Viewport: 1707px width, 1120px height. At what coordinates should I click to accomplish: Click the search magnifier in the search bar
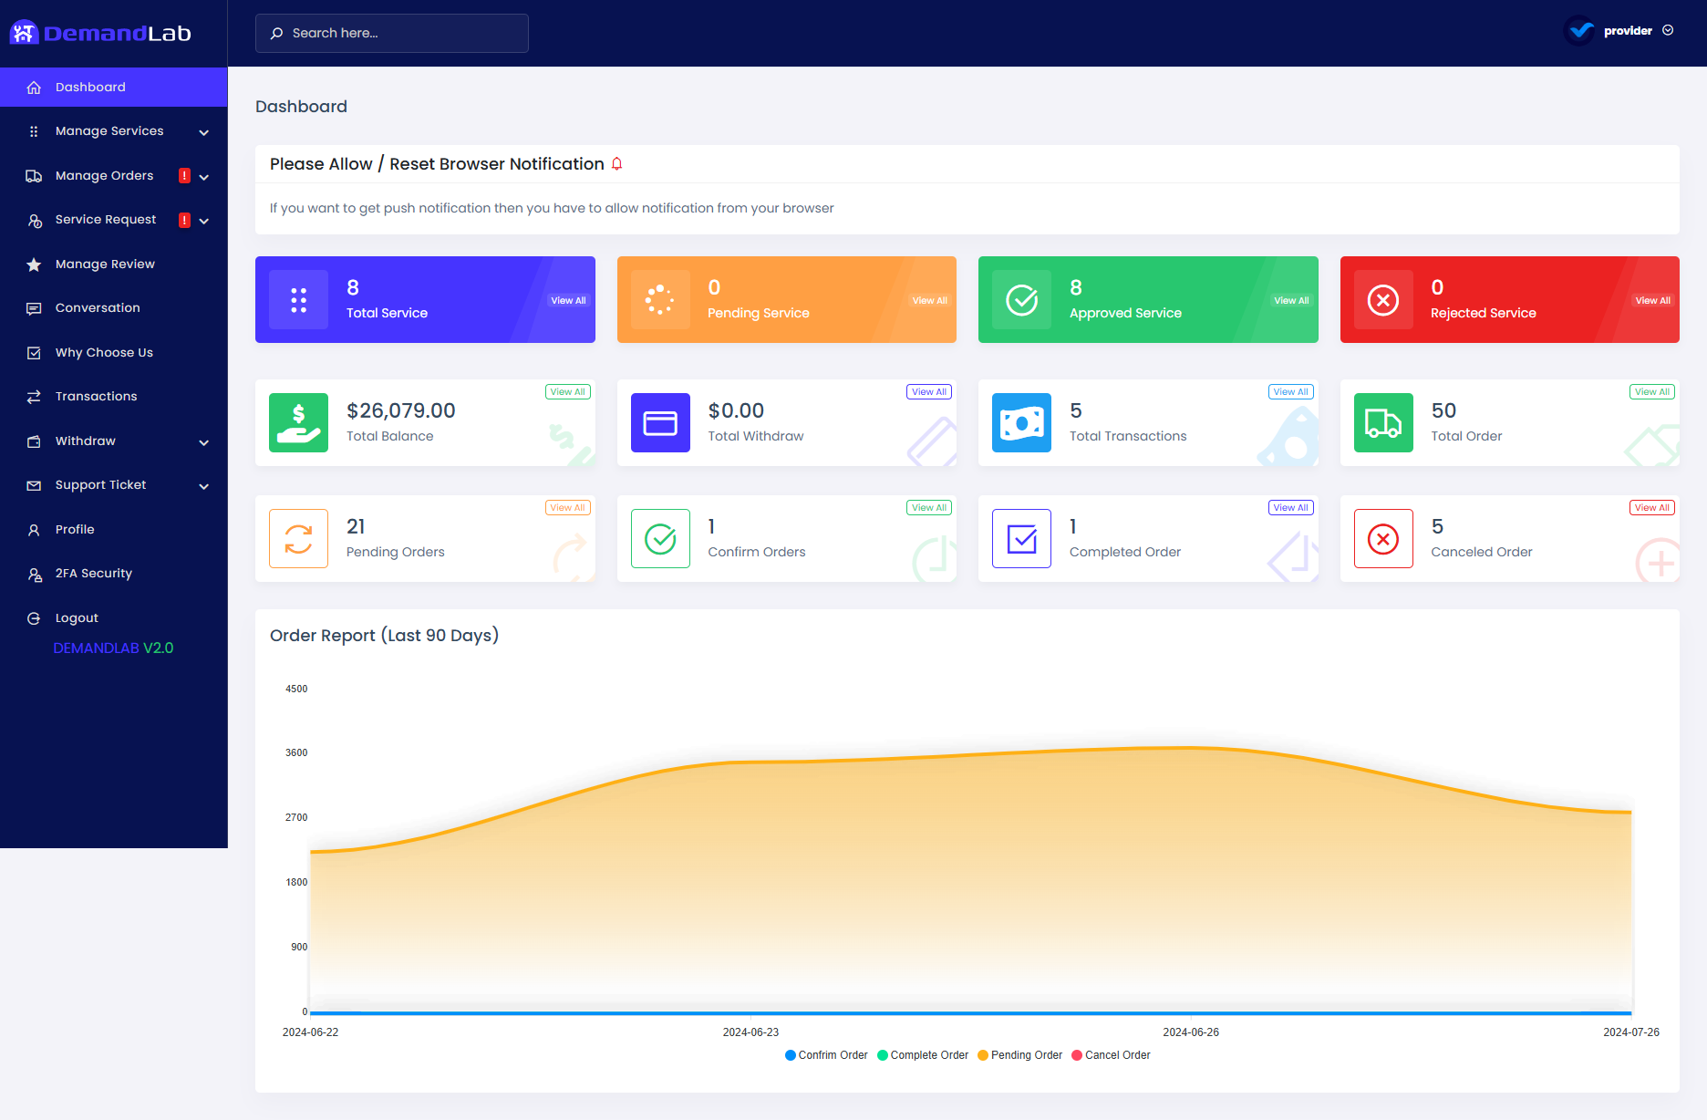pos(277,33)
